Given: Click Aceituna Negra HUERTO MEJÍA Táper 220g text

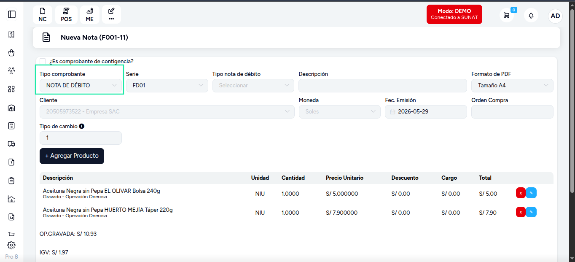Looking at the screenshot, I should click(x=108, y=210).
